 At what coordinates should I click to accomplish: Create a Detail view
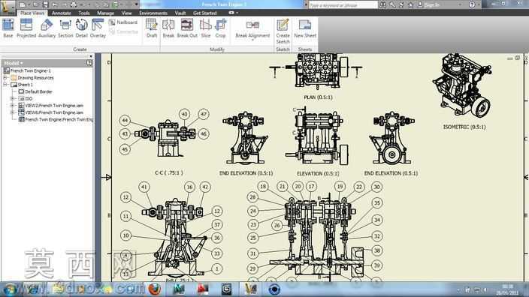click(x=81, y=28)
